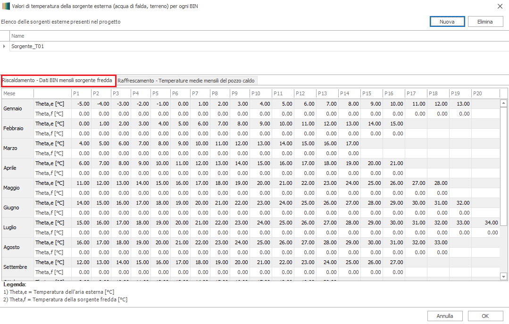
Task: Switch to Raffrescamento pozzo caldo tab
Action: coord(186,81)
